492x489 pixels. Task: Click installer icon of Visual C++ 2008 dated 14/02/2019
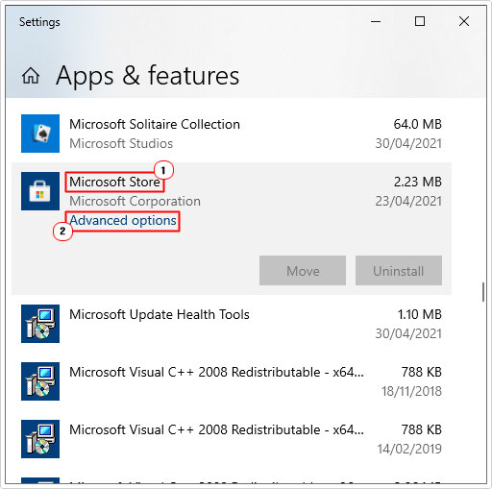(40, 439)
